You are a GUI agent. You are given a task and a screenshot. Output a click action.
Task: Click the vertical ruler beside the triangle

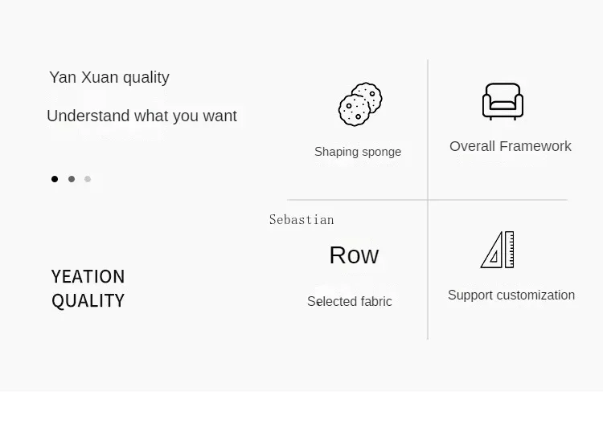pos(510,249)
